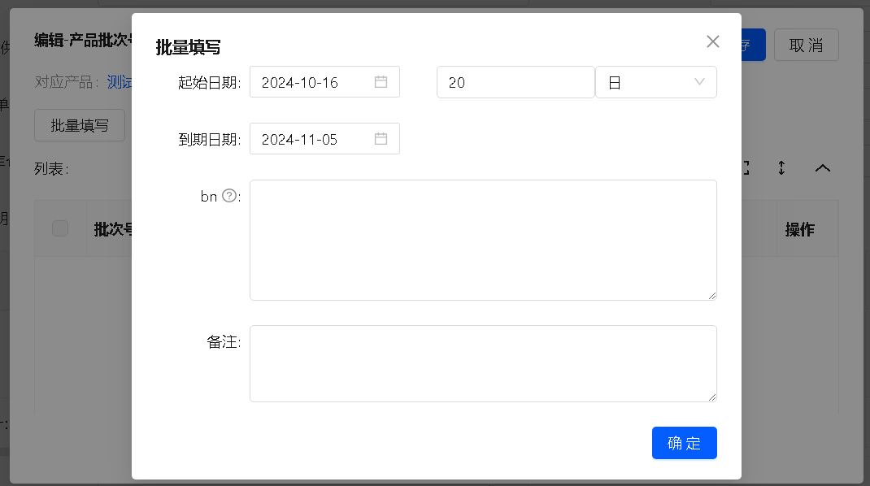Click the row density up-down arrow icon
The width and height of the screenshot is (870, 486).
[x=781, y=168]
